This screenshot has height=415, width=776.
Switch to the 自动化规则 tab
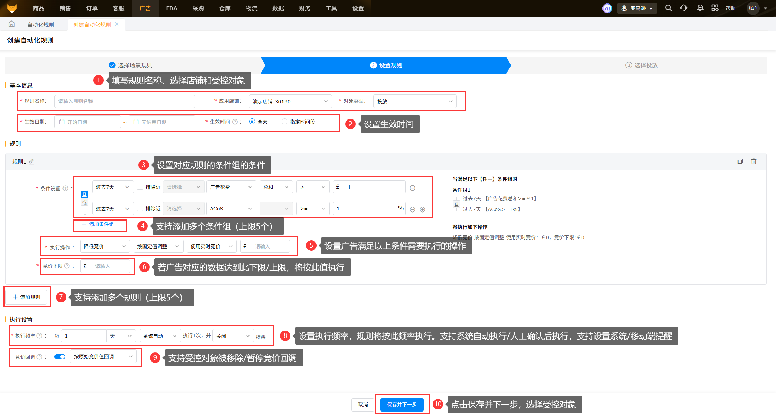(x=41, y=25)
